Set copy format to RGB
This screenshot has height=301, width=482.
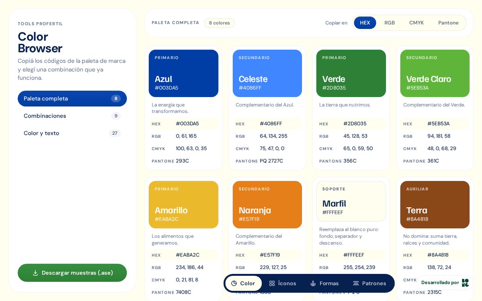(x=390, y=23)
